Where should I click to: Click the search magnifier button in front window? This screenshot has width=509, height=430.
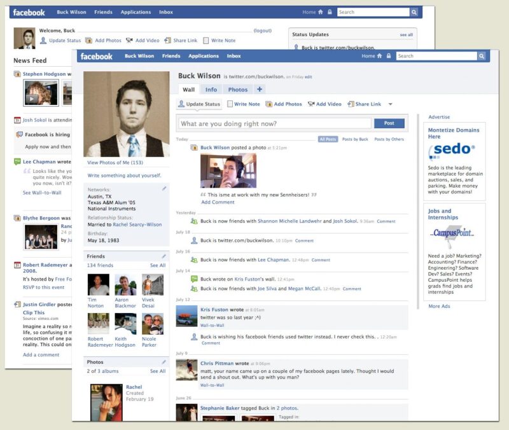[482, 56]
